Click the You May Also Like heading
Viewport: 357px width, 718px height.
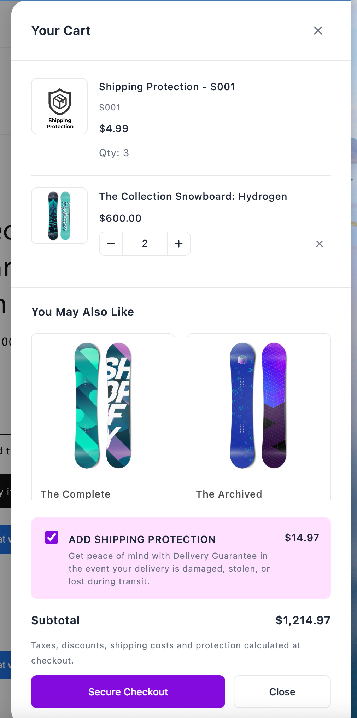click(83, 312)
